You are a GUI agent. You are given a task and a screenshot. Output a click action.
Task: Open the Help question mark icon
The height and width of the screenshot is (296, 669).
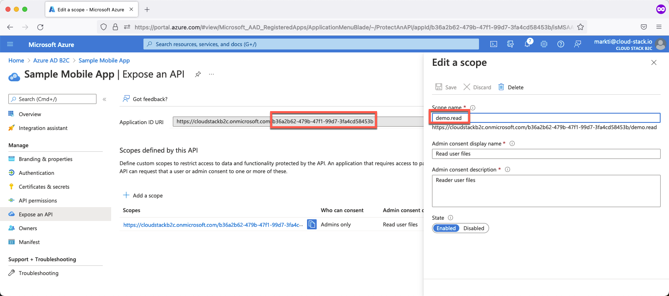pos(561,44)
